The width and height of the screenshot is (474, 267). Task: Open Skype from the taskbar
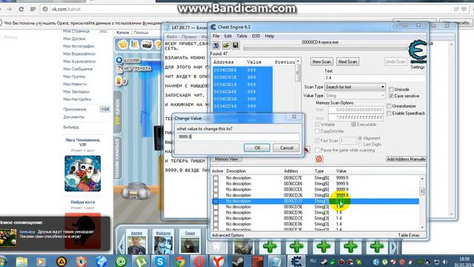[160, 261]
